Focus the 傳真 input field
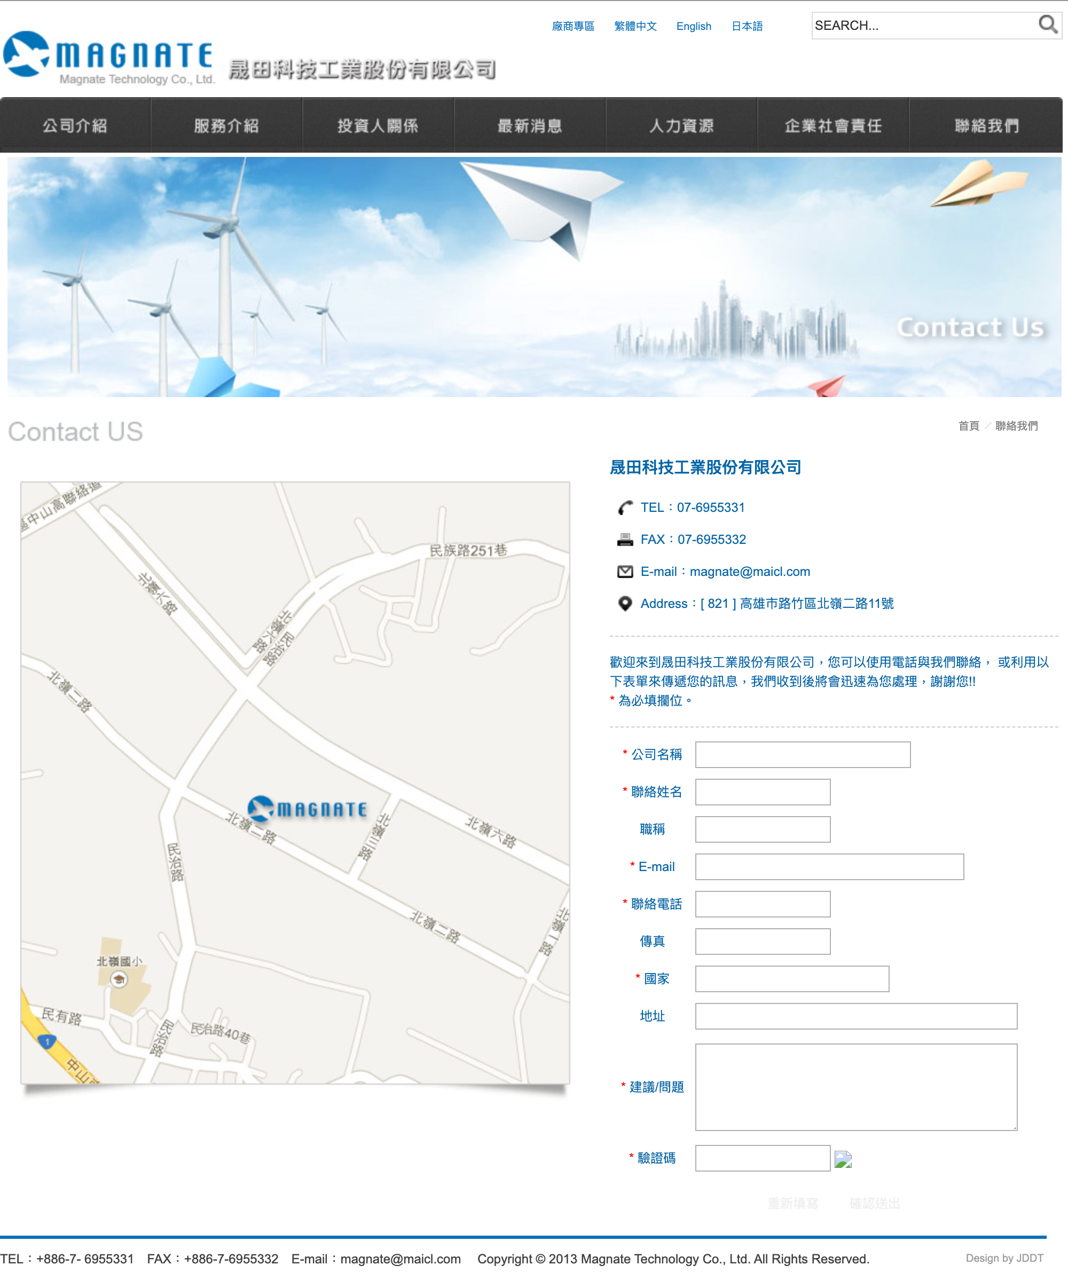This screenshot has width=1068, height=1281. click(762, 941)
